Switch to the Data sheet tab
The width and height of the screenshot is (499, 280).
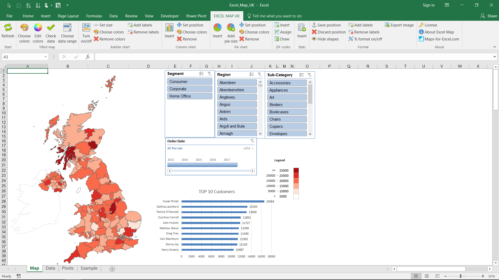click(50, 268)
